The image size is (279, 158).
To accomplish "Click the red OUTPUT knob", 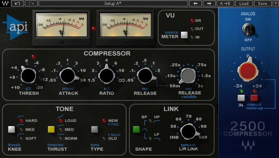I will pos(248,71).
